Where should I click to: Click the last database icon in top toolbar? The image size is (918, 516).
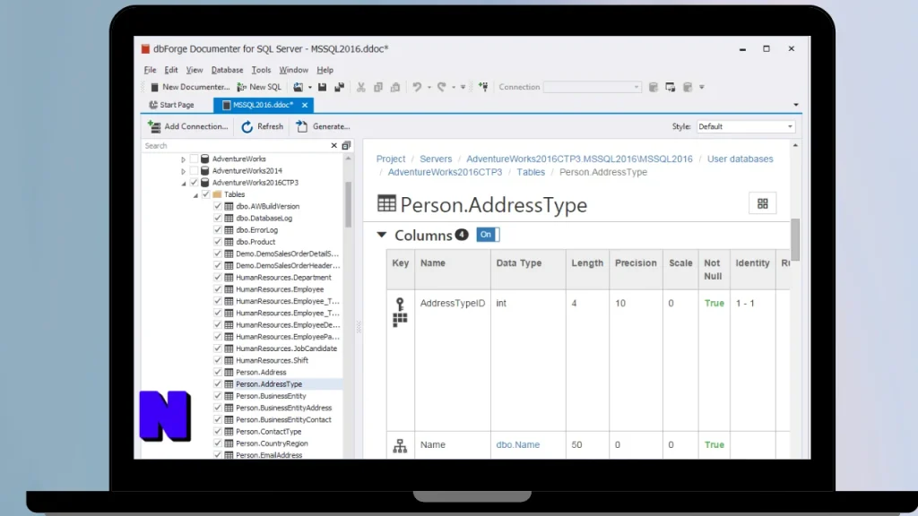point(688,87)
